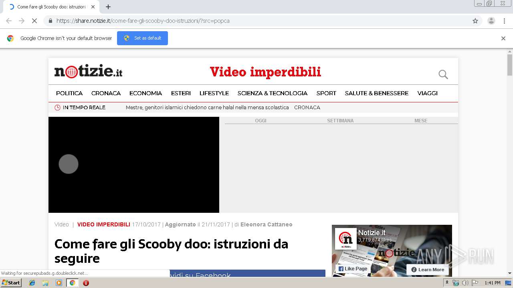Close the Scooby doo tab
The height and width of the screenshot is (288, 513).
[x=93, y=7]
